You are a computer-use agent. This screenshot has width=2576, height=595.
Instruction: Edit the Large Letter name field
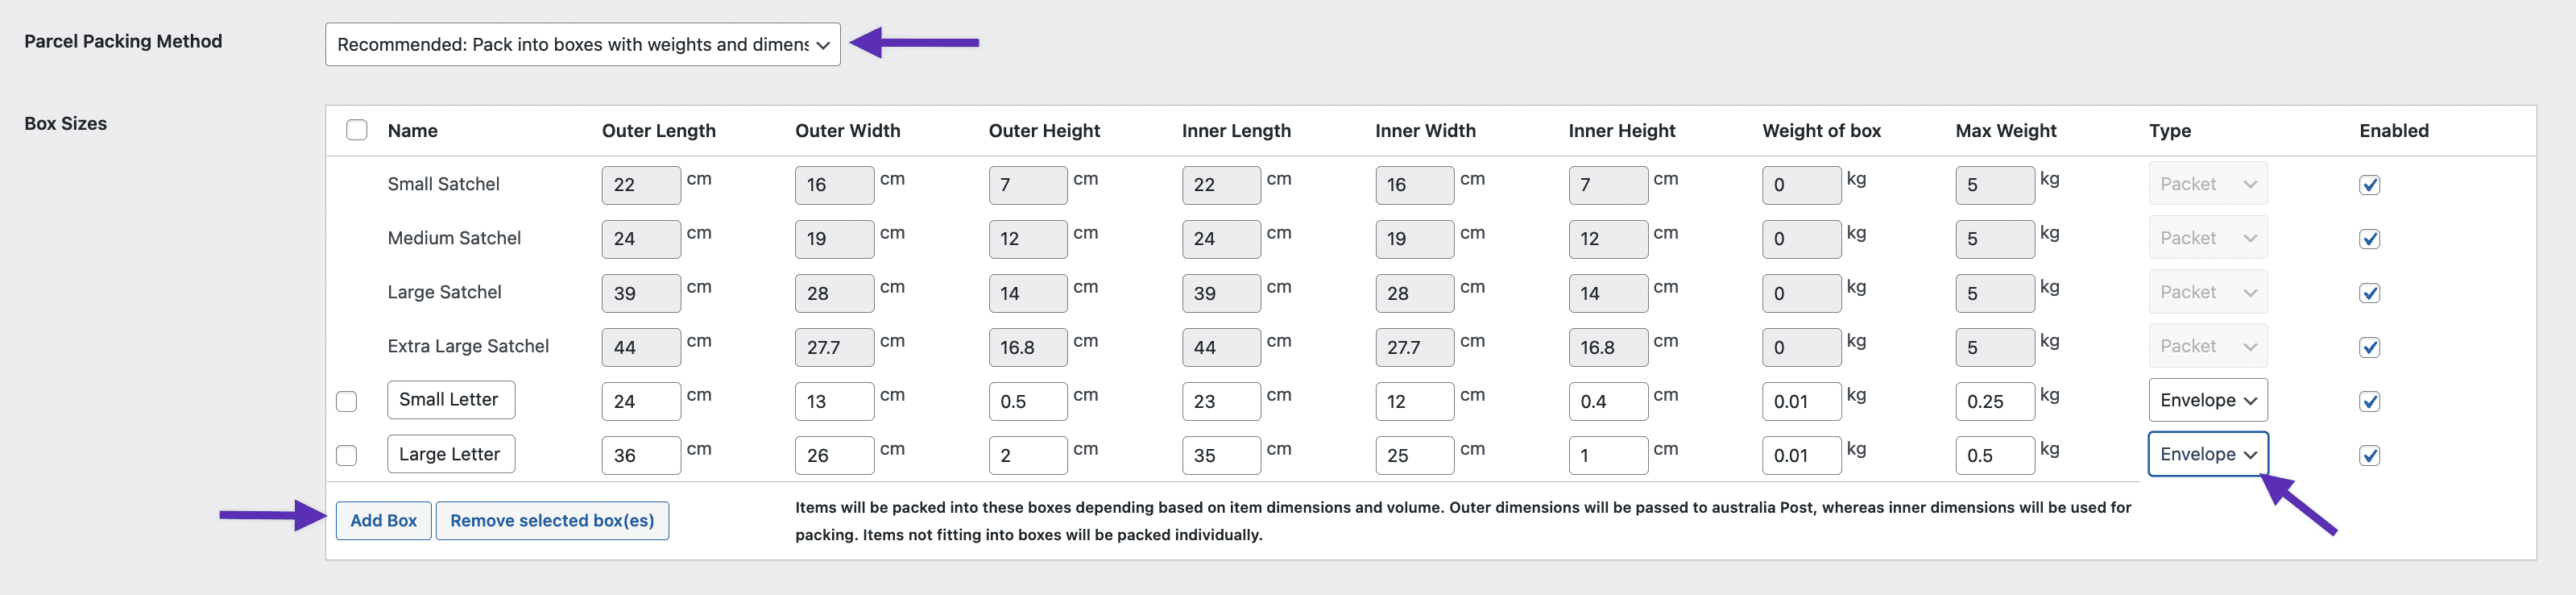pyautogui.click(x=450, y=453)
